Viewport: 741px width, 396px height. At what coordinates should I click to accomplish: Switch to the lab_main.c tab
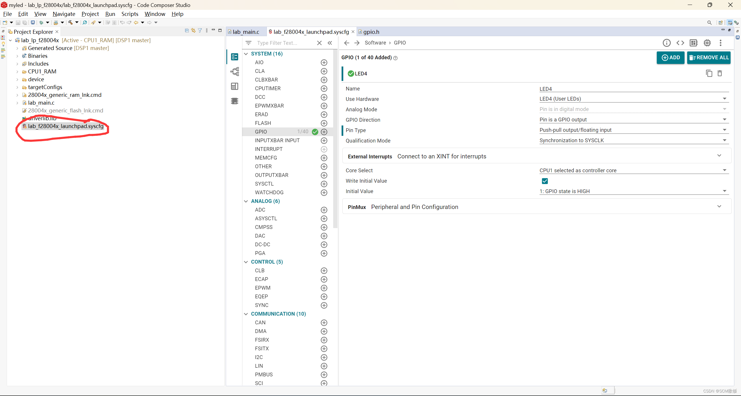point(245,32)
